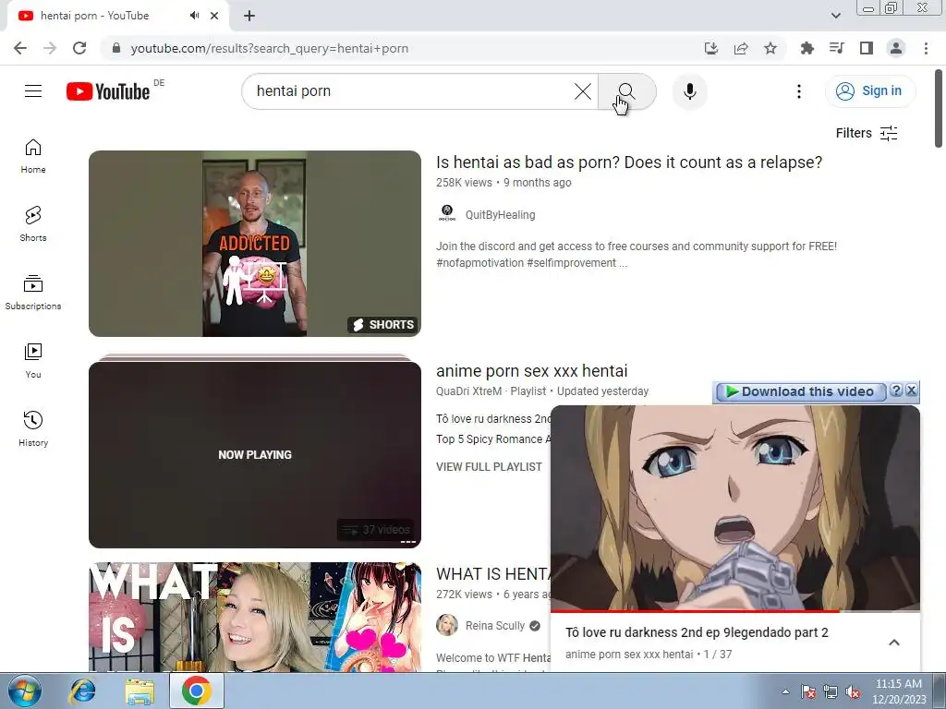This screenshot has height=709, width=946.
Task: Open Subscriptions in the sidebar
Action: [33, 293]
